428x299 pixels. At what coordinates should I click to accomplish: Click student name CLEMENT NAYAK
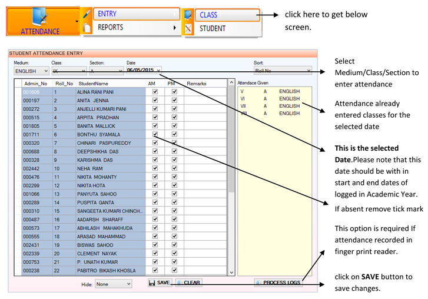(97, 254)
